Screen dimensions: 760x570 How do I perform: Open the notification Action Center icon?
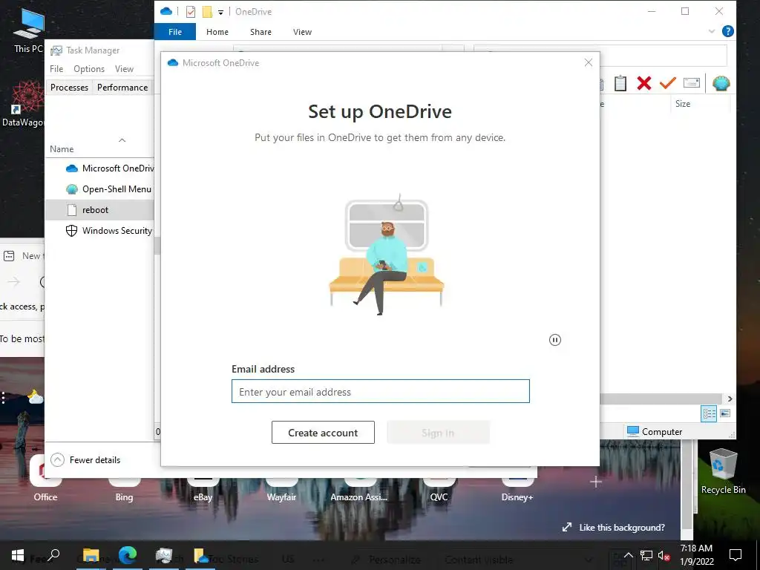pyautogui.click(x=736, y=555)
